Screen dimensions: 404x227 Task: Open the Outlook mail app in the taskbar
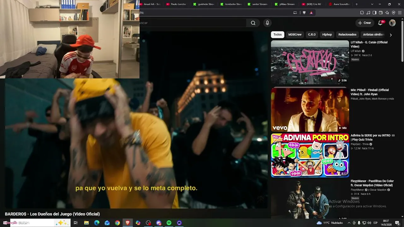pyautogui.click(x=107, y=223)
